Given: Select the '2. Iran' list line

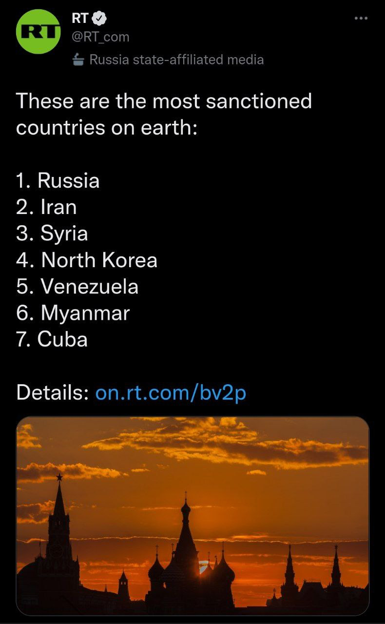Looking at the screenshot, I should click(46, 207).
